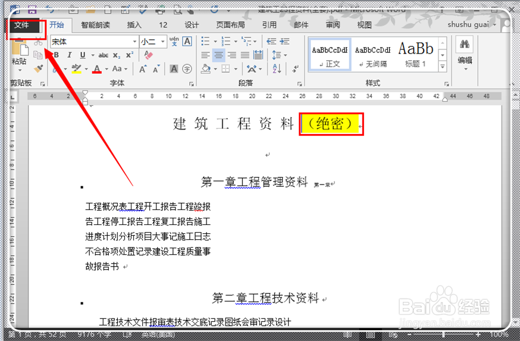Switch to the 页面布局 tab
The image size is (520, 341).
230,25
